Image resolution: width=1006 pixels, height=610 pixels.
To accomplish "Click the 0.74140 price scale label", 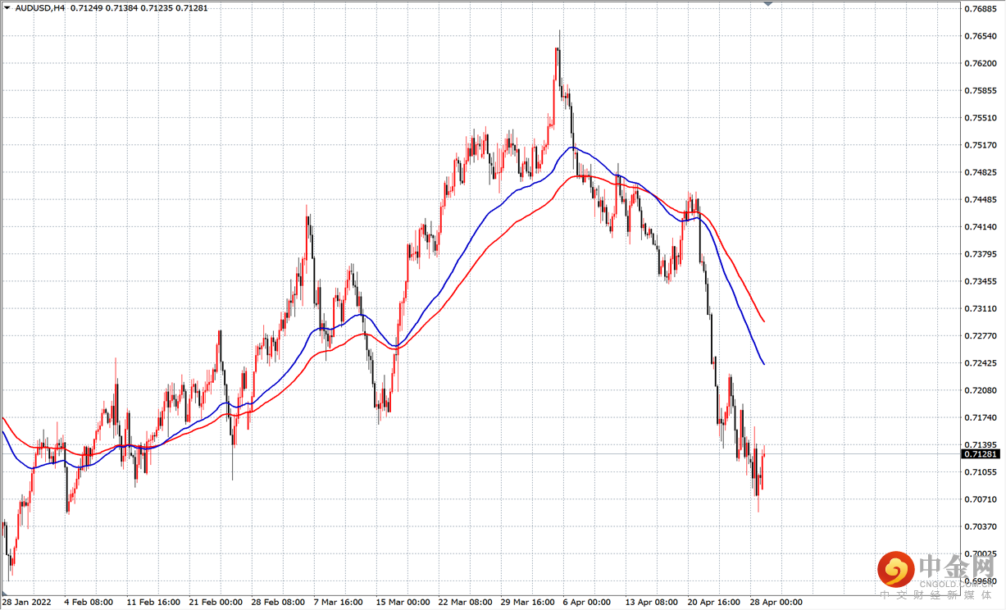I will point(982,226).
